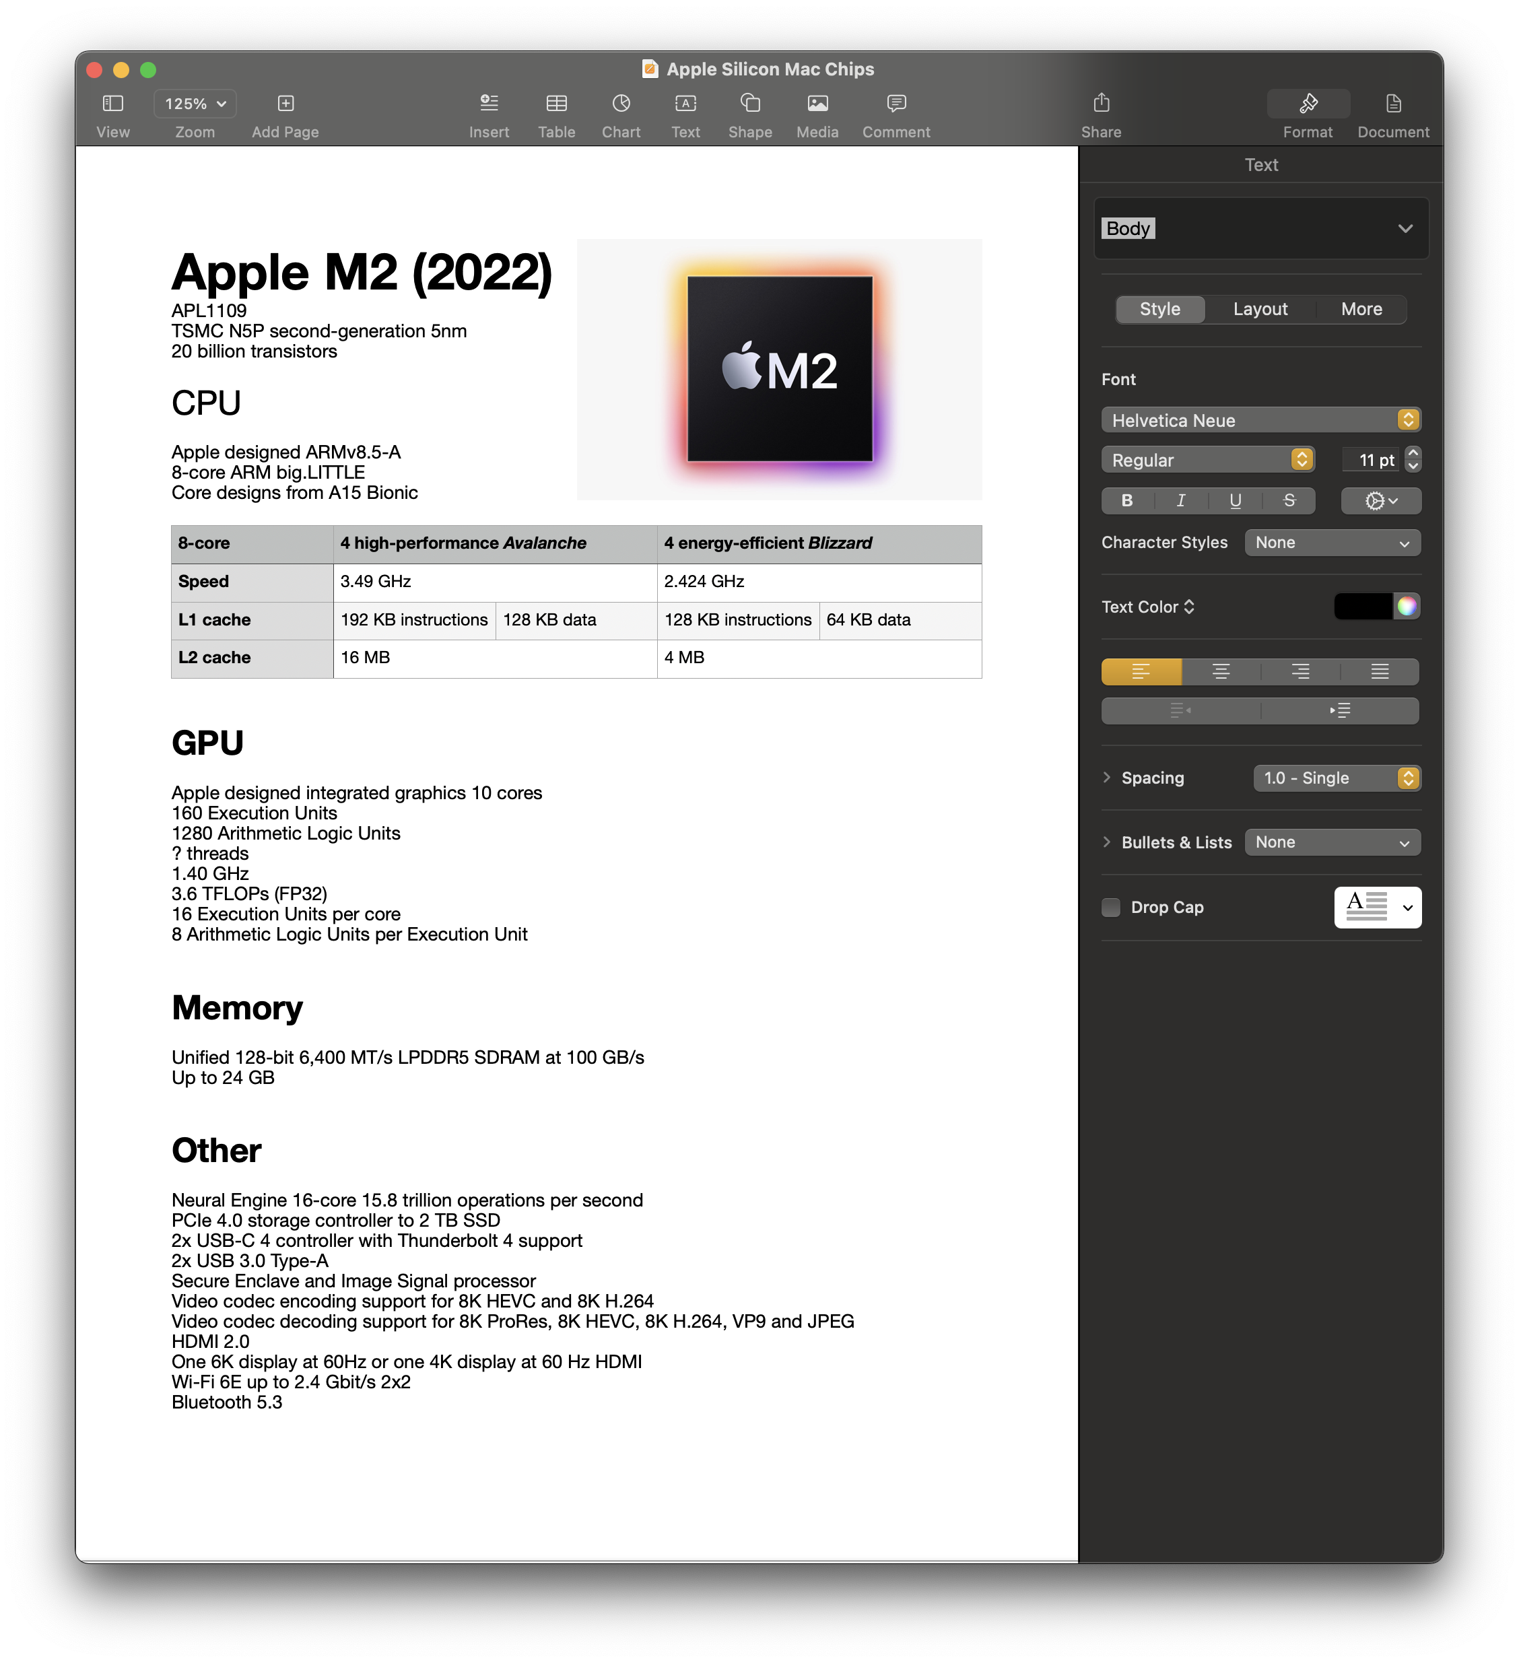The width and height of the screenshot is (1519, 1663).
Task: Open Character Styles None dropdown
Action: [x=1332, y=543]
